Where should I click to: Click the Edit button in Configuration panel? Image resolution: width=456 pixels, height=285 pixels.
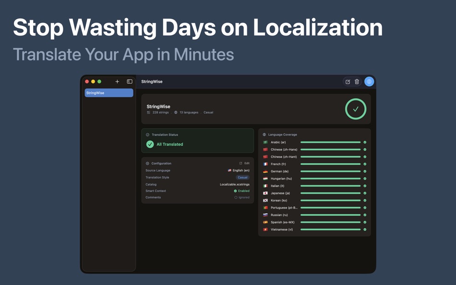(x=245, y=163)
